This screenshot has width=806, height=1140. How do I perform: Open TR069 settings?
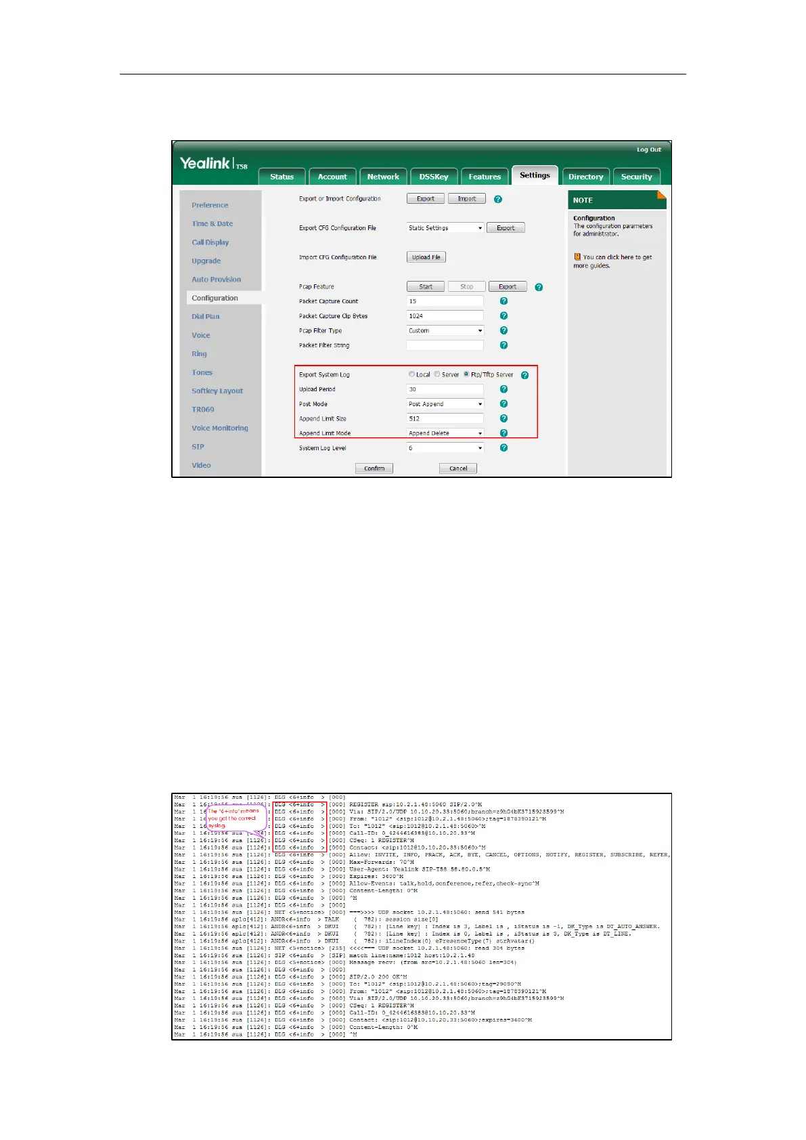(203, 410)
